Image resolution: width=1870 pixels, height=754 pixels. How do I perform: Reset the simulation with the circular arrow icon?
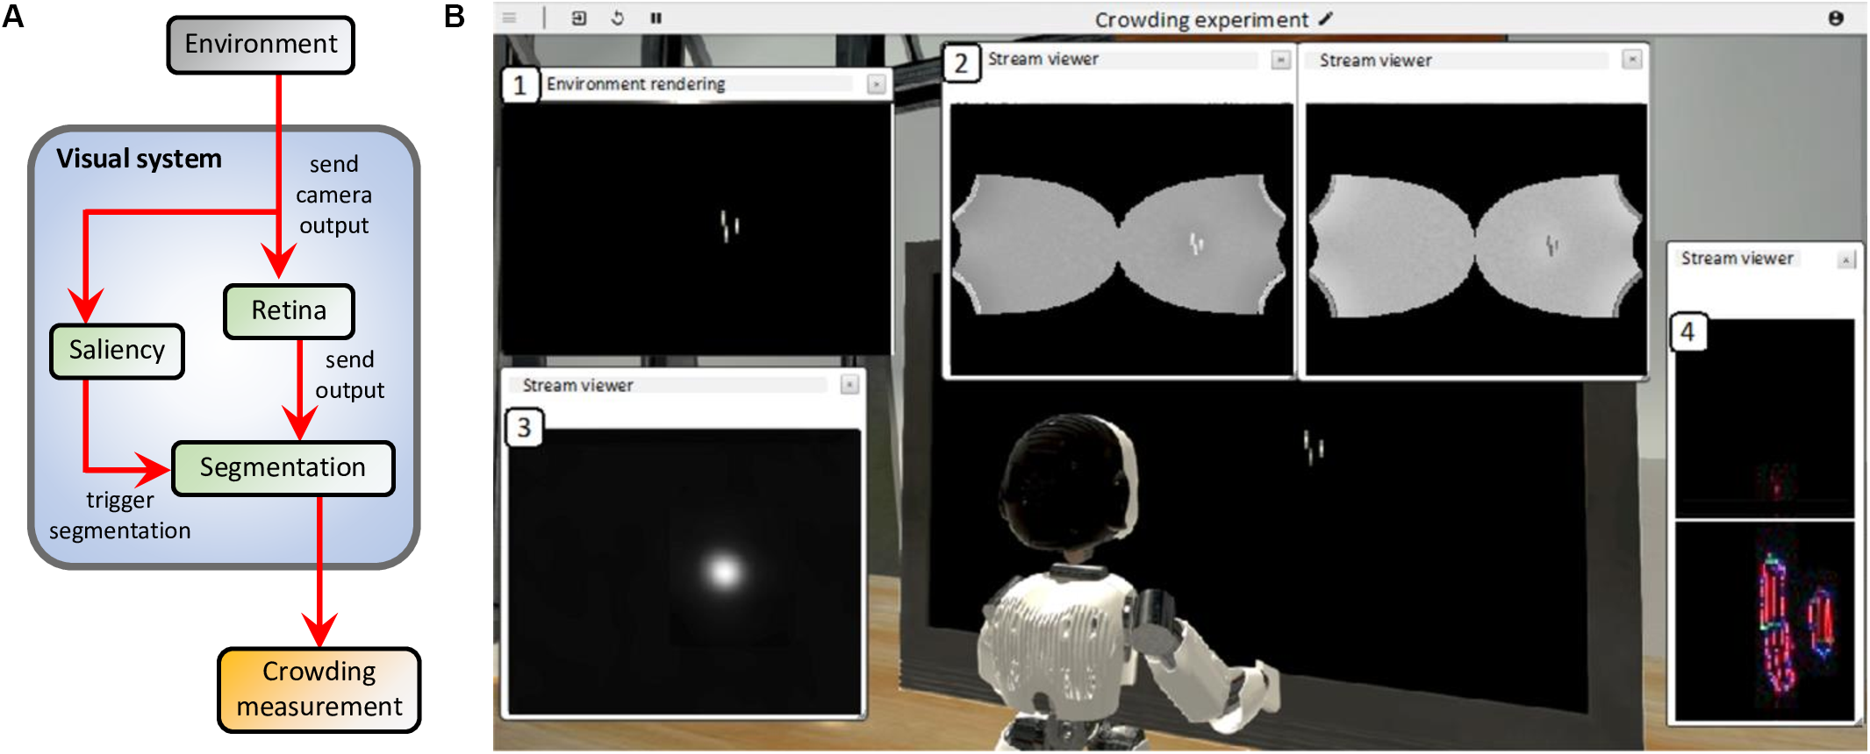[618, 18]
